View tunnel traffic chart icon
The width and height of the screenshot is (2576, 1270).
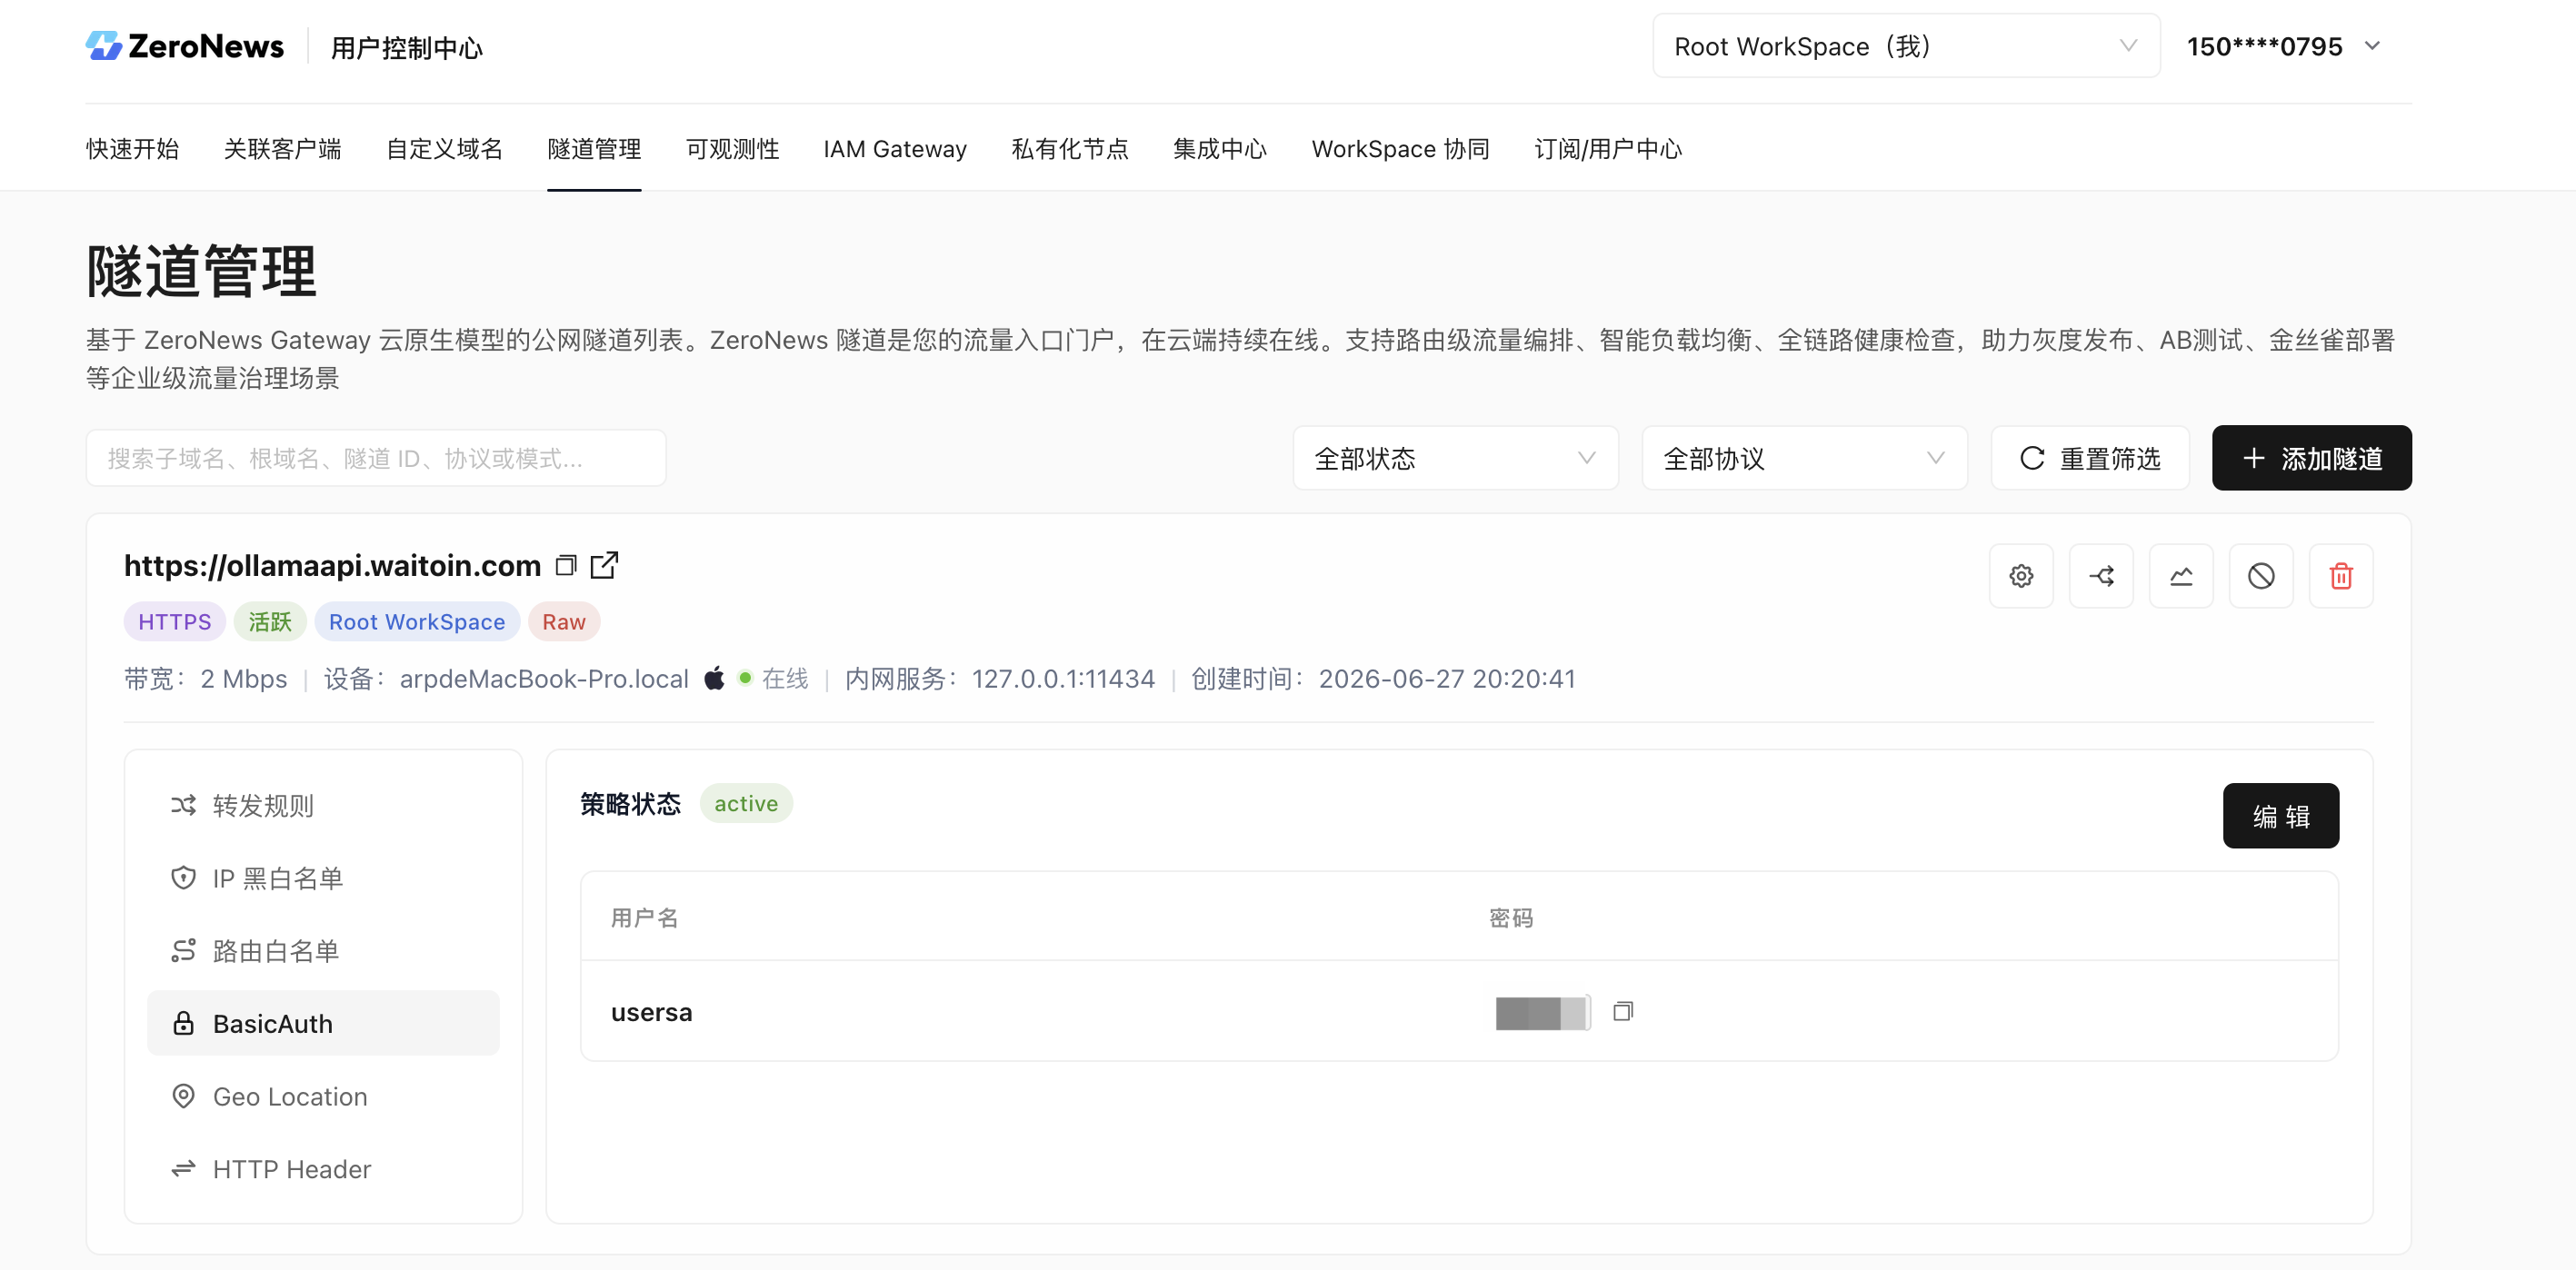coord(2181,576)
